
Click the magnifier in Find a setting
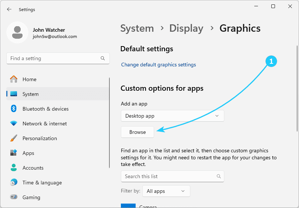[x=103, y=58]
